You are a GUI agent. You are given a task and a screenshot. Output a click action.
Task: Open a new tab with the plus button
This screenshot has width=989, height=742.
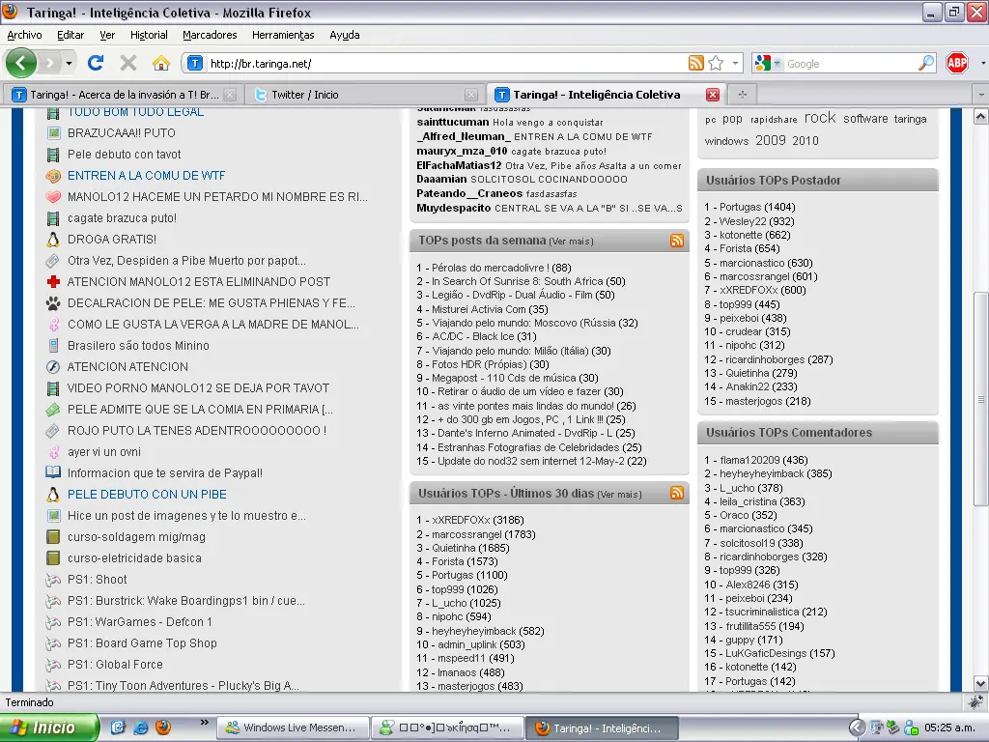[x=743, y=95]
